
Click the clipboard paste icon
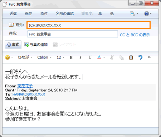click(x=131, y=57)
